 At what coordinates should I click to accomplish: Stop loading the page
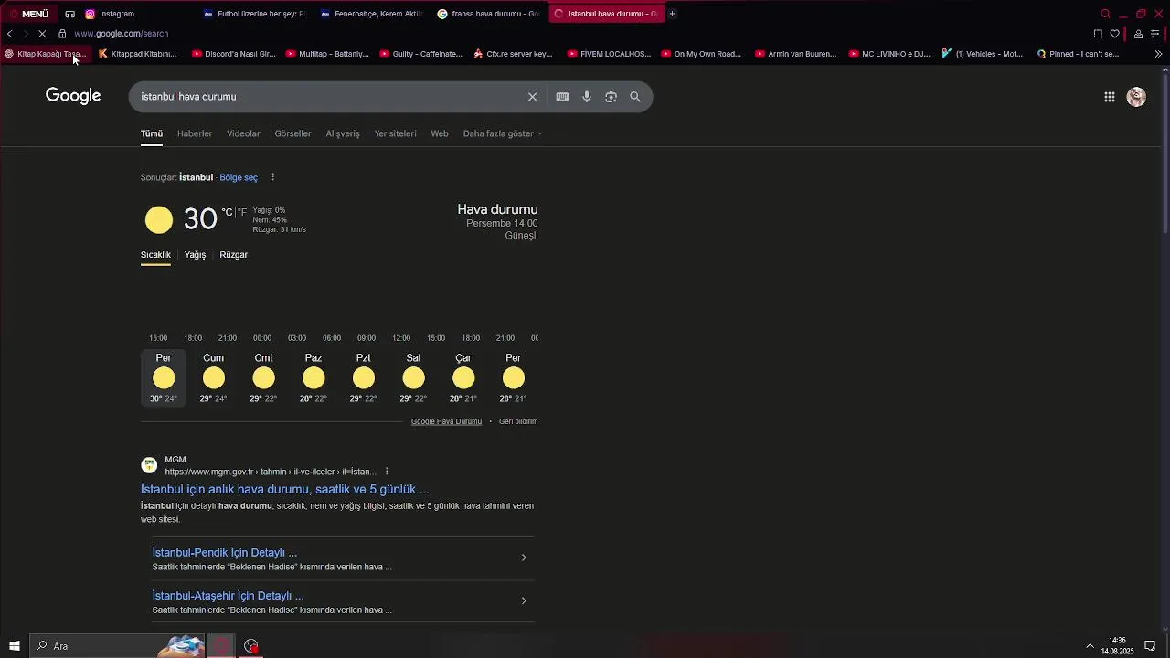(41, 34)
